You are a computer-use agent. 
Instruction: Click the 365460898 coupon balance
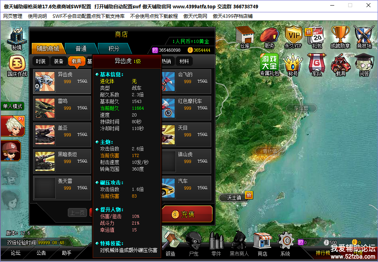point(167,50)
